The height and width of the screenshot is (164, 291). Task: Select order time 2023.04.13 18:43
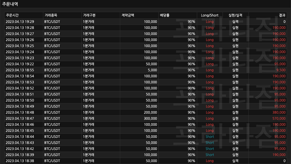coord(20,143)
